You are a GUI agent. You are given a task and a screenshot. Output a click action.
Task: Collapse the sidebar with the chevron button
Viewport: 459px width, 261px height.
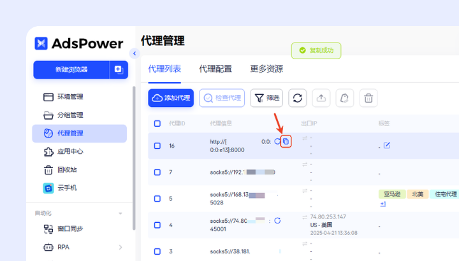coord(135,53)
